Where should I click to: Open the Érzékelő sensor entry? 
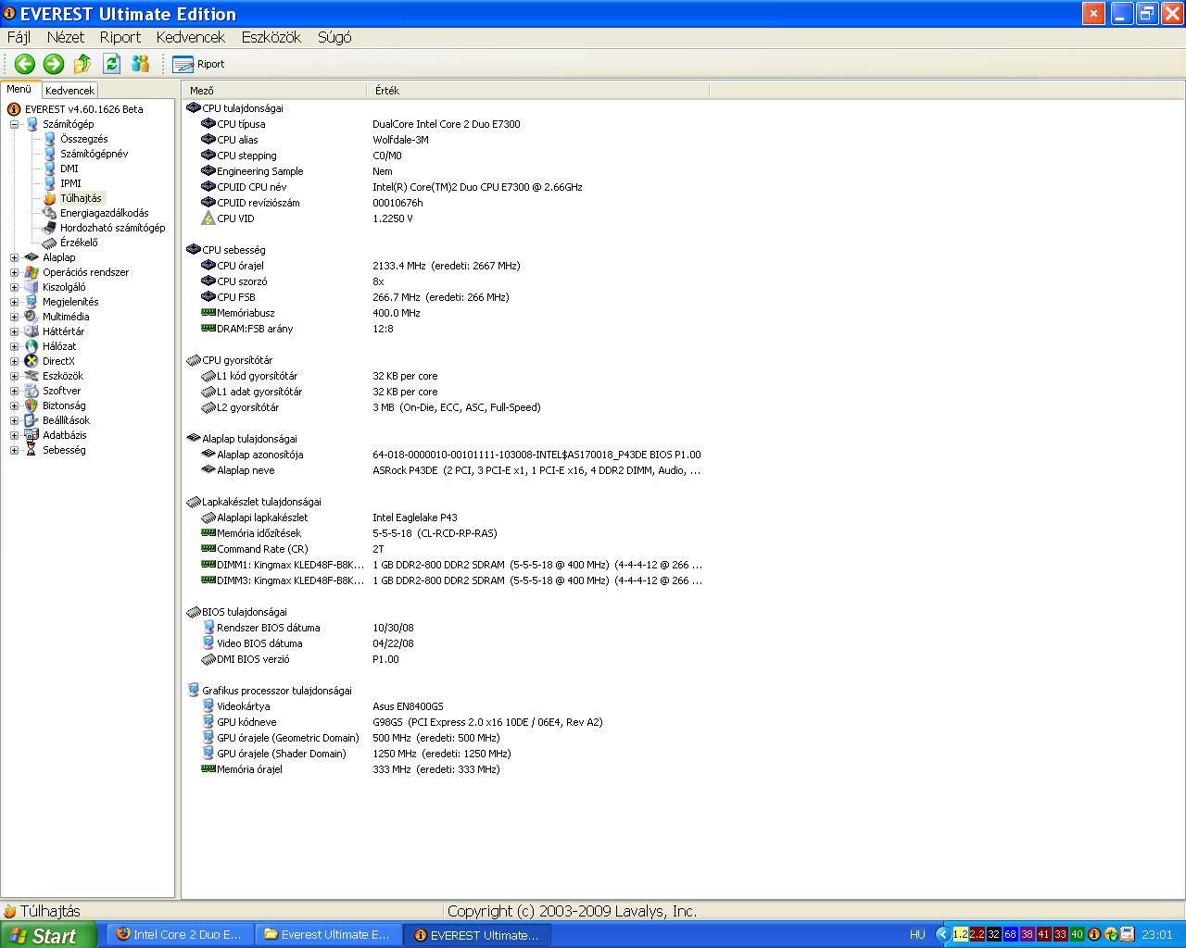[x=78, y=243]
